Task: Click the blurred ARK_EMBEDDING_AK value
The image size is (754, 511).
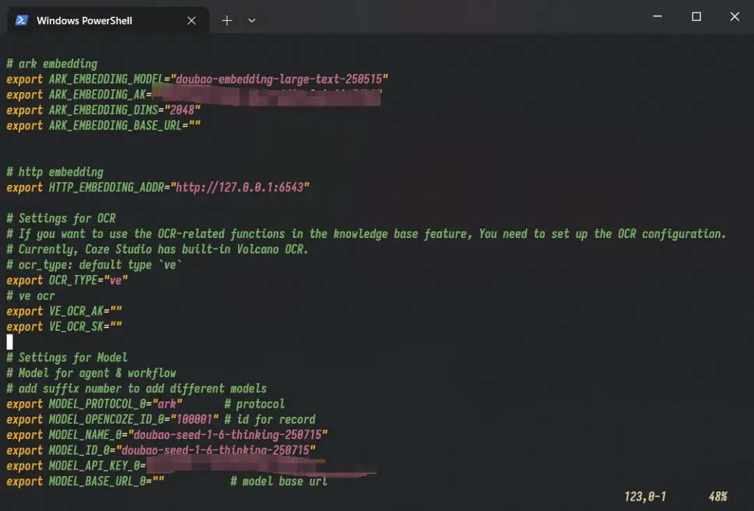Action: [x=267, y=95]
